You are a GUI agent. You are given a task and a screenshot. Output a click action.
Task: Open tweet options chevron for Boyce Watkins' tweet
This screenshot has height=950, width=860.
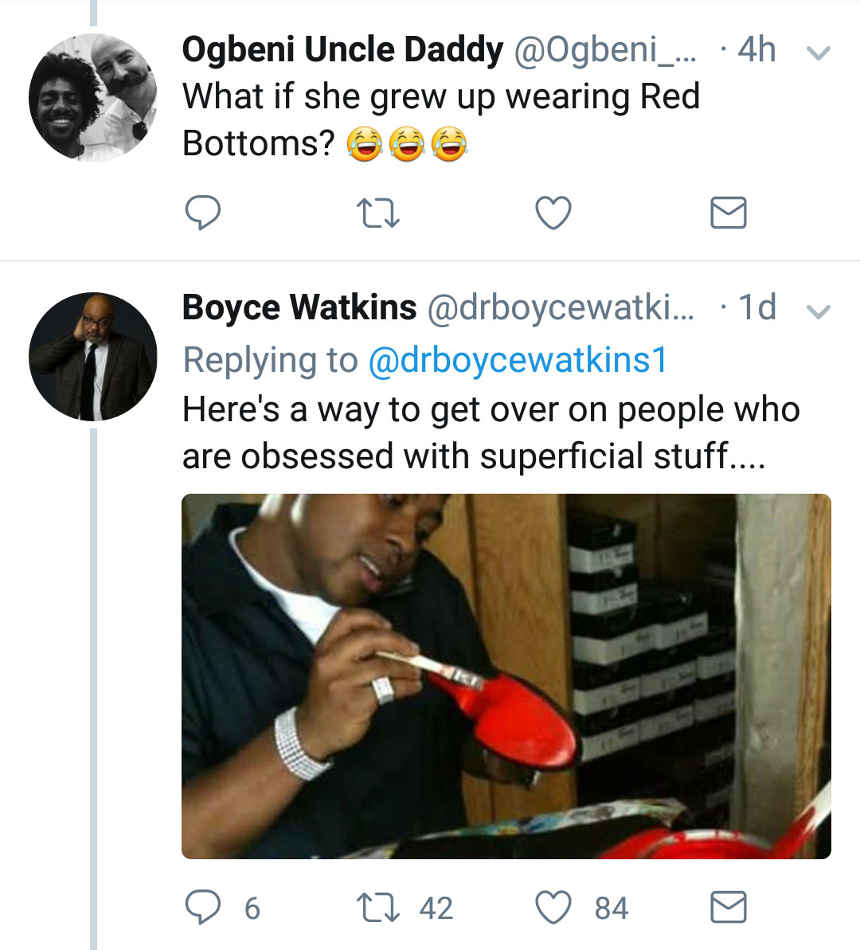pyautogui.click(x=818, y=311)
